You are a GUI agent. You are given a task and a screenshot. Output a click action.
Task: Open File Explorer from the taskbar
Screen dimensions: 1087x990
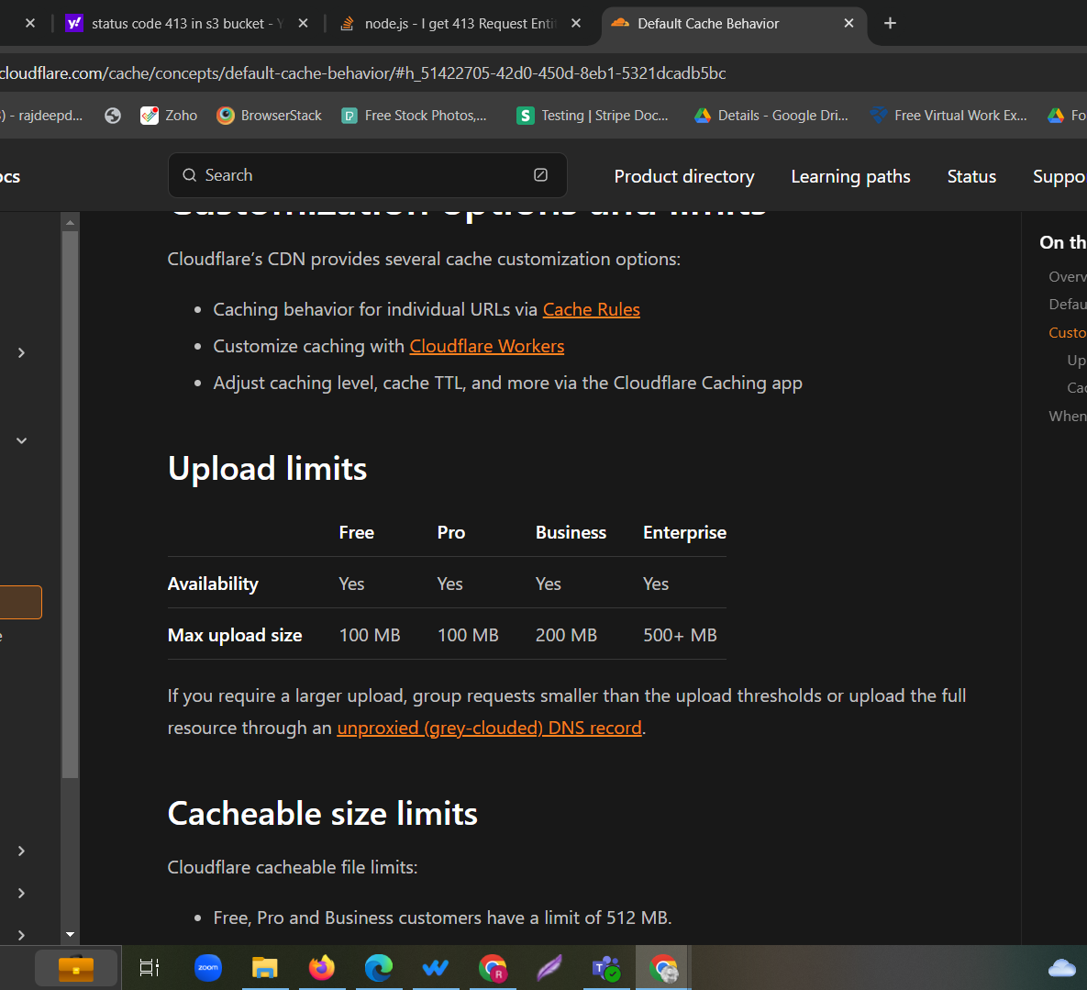[x=265, y=968]
